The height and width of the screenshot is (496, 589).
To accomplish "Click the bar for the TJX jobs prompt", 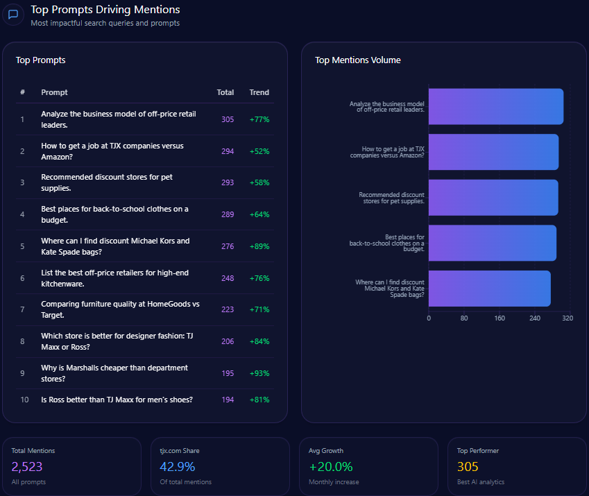I will point(493,152).
